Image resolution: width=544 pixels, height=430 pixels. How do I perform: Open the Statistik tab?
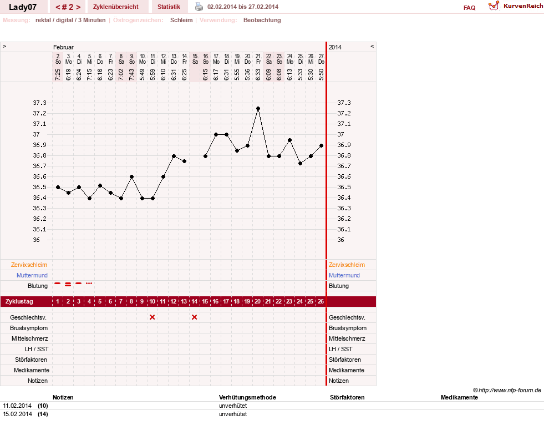pyautogui.click(x=169, y=7)
